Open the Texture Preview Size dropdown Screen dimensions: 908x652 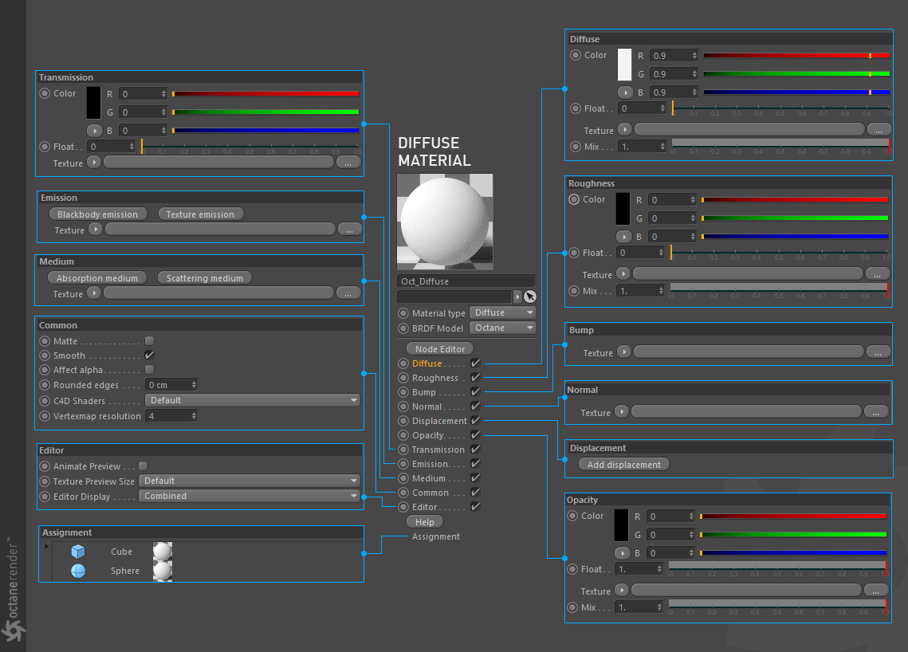(249, 481)
